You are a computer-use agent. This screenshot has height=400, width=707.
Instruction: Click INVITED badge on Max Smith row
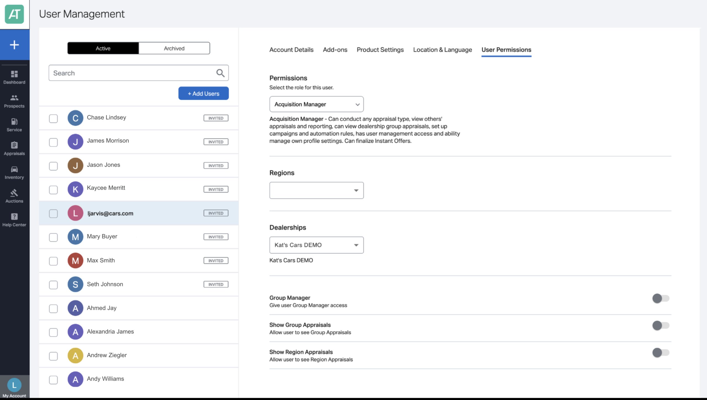point(216,261)
